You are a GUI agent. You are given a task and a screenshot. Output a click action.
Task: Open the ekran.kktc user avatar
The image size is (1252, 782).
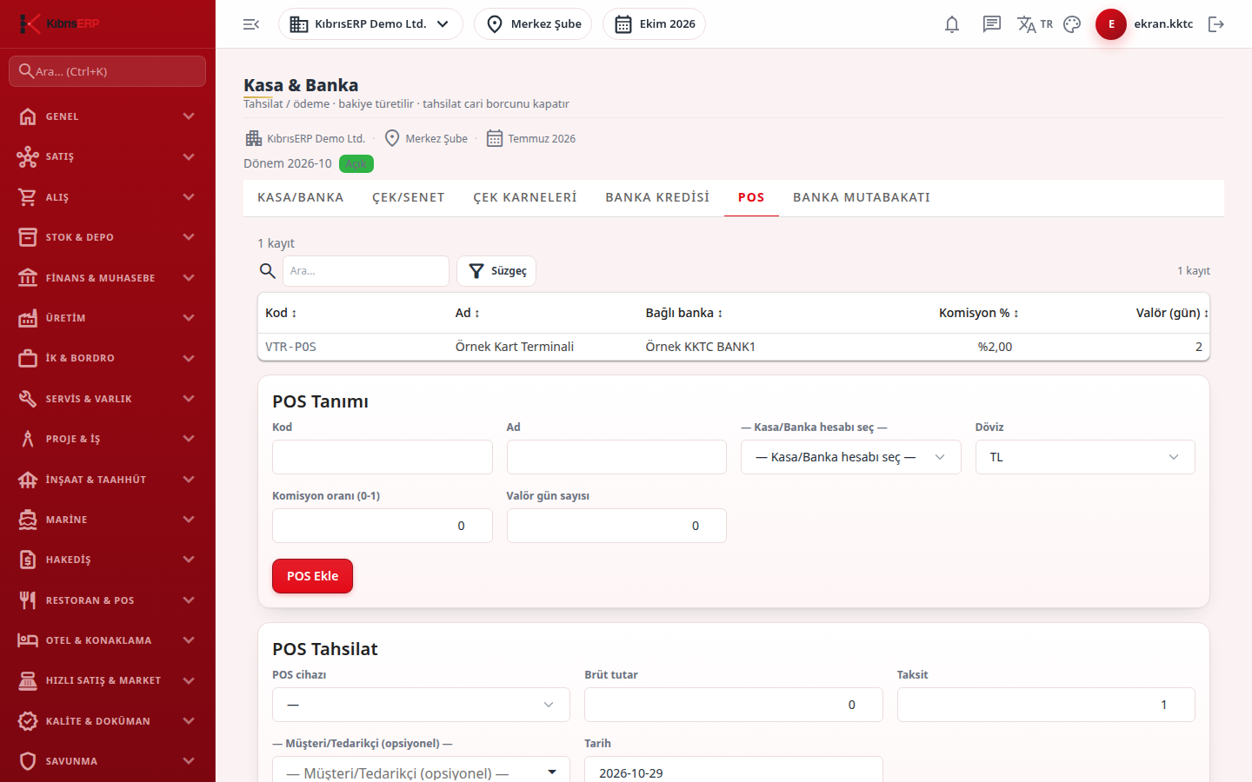coord(1111,24)
